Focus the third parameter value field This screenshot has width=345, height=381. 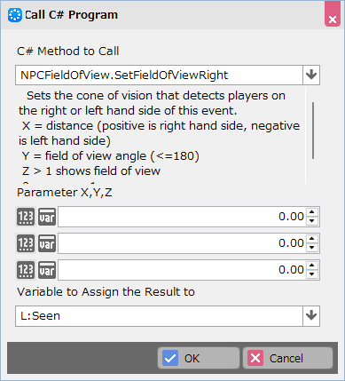(x=182, y=270)
